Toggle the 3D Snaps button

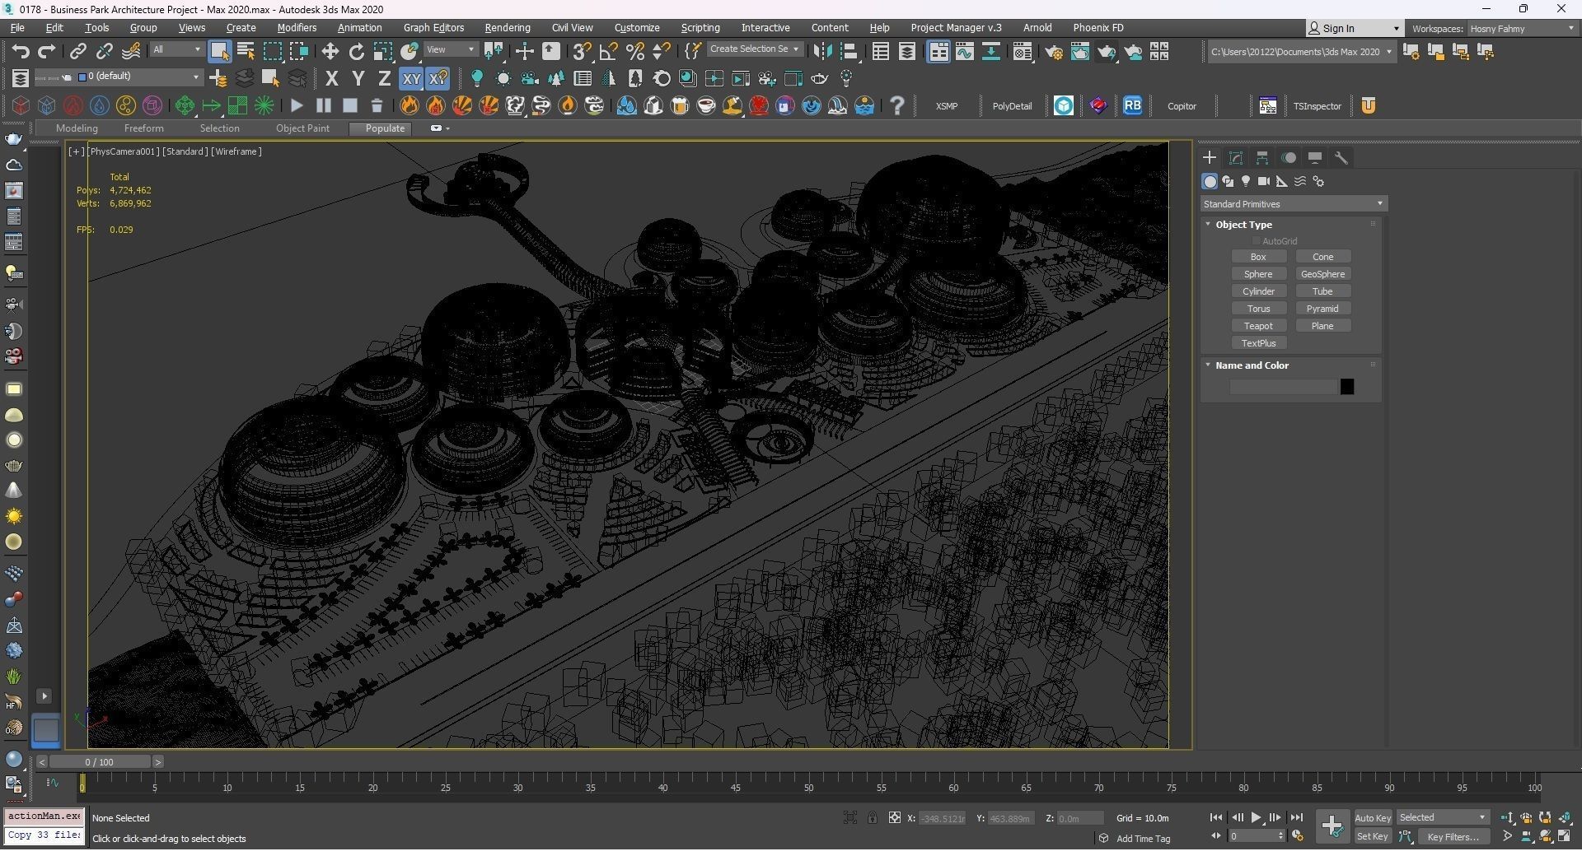click(x=582, y=52)
